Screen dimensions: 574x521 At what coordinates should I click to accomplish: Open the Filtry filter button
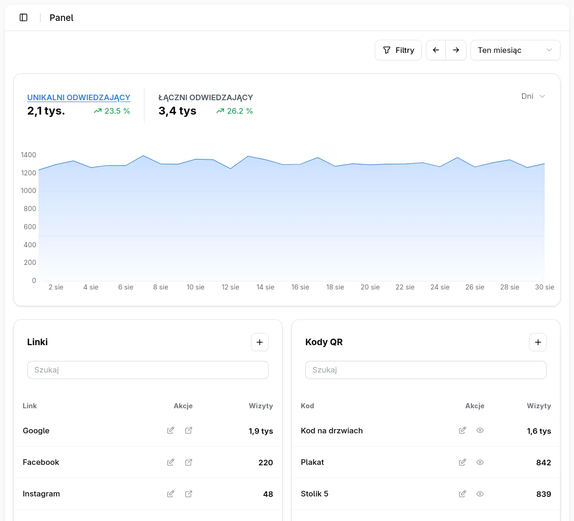point(398,50)
